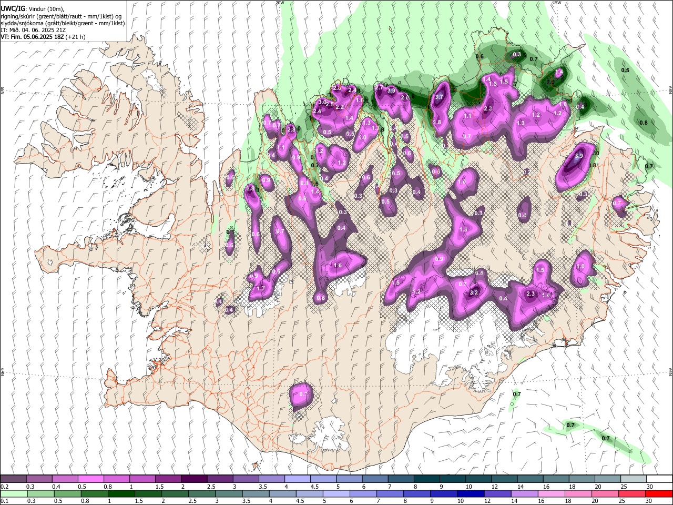Click the "30" label under the top legend row

tap(649, 487)
